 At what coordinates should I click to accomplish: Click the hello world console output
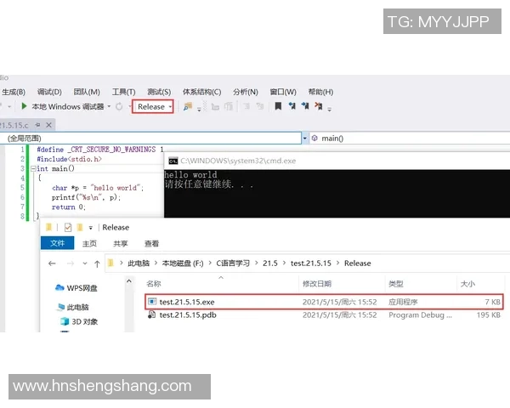(x=190, y=175)
